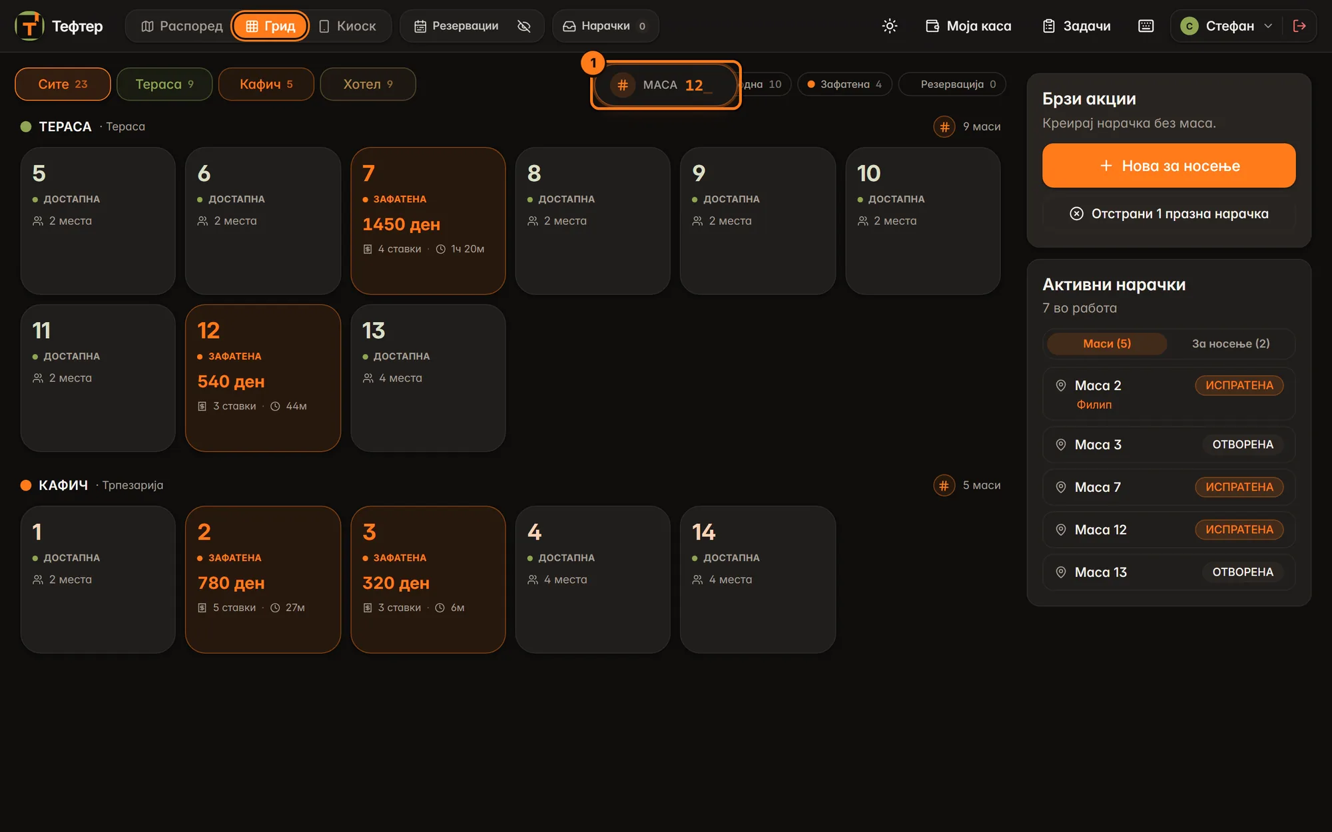Viewport: 1332px width, 832px height.
Task: Filter by Сите 23 zones
Action: [x=63, y=84]
